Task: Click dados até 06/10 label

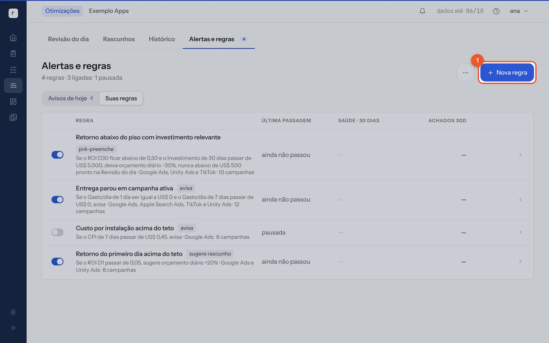Action: tap(460, 11)
